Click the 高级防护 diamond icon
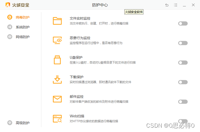Image resolution: width=200 pixels, height=132 pixels. (10, 123)
